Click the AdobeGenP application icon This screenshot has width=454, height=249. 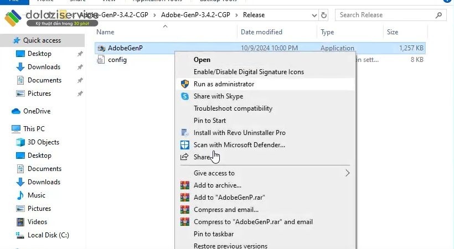coord(101,48)
